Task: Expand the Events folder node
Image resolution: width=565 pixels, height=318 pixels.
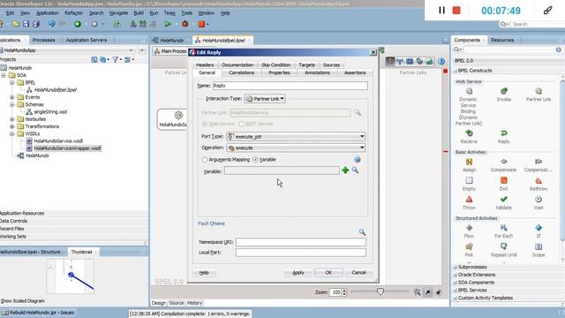Action: (x=12, y=97)
